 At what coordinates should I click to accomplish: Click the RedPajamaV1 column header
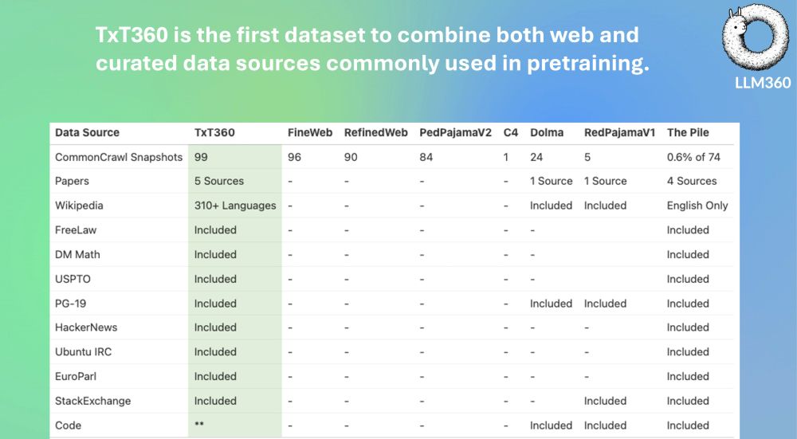(619, 132)
